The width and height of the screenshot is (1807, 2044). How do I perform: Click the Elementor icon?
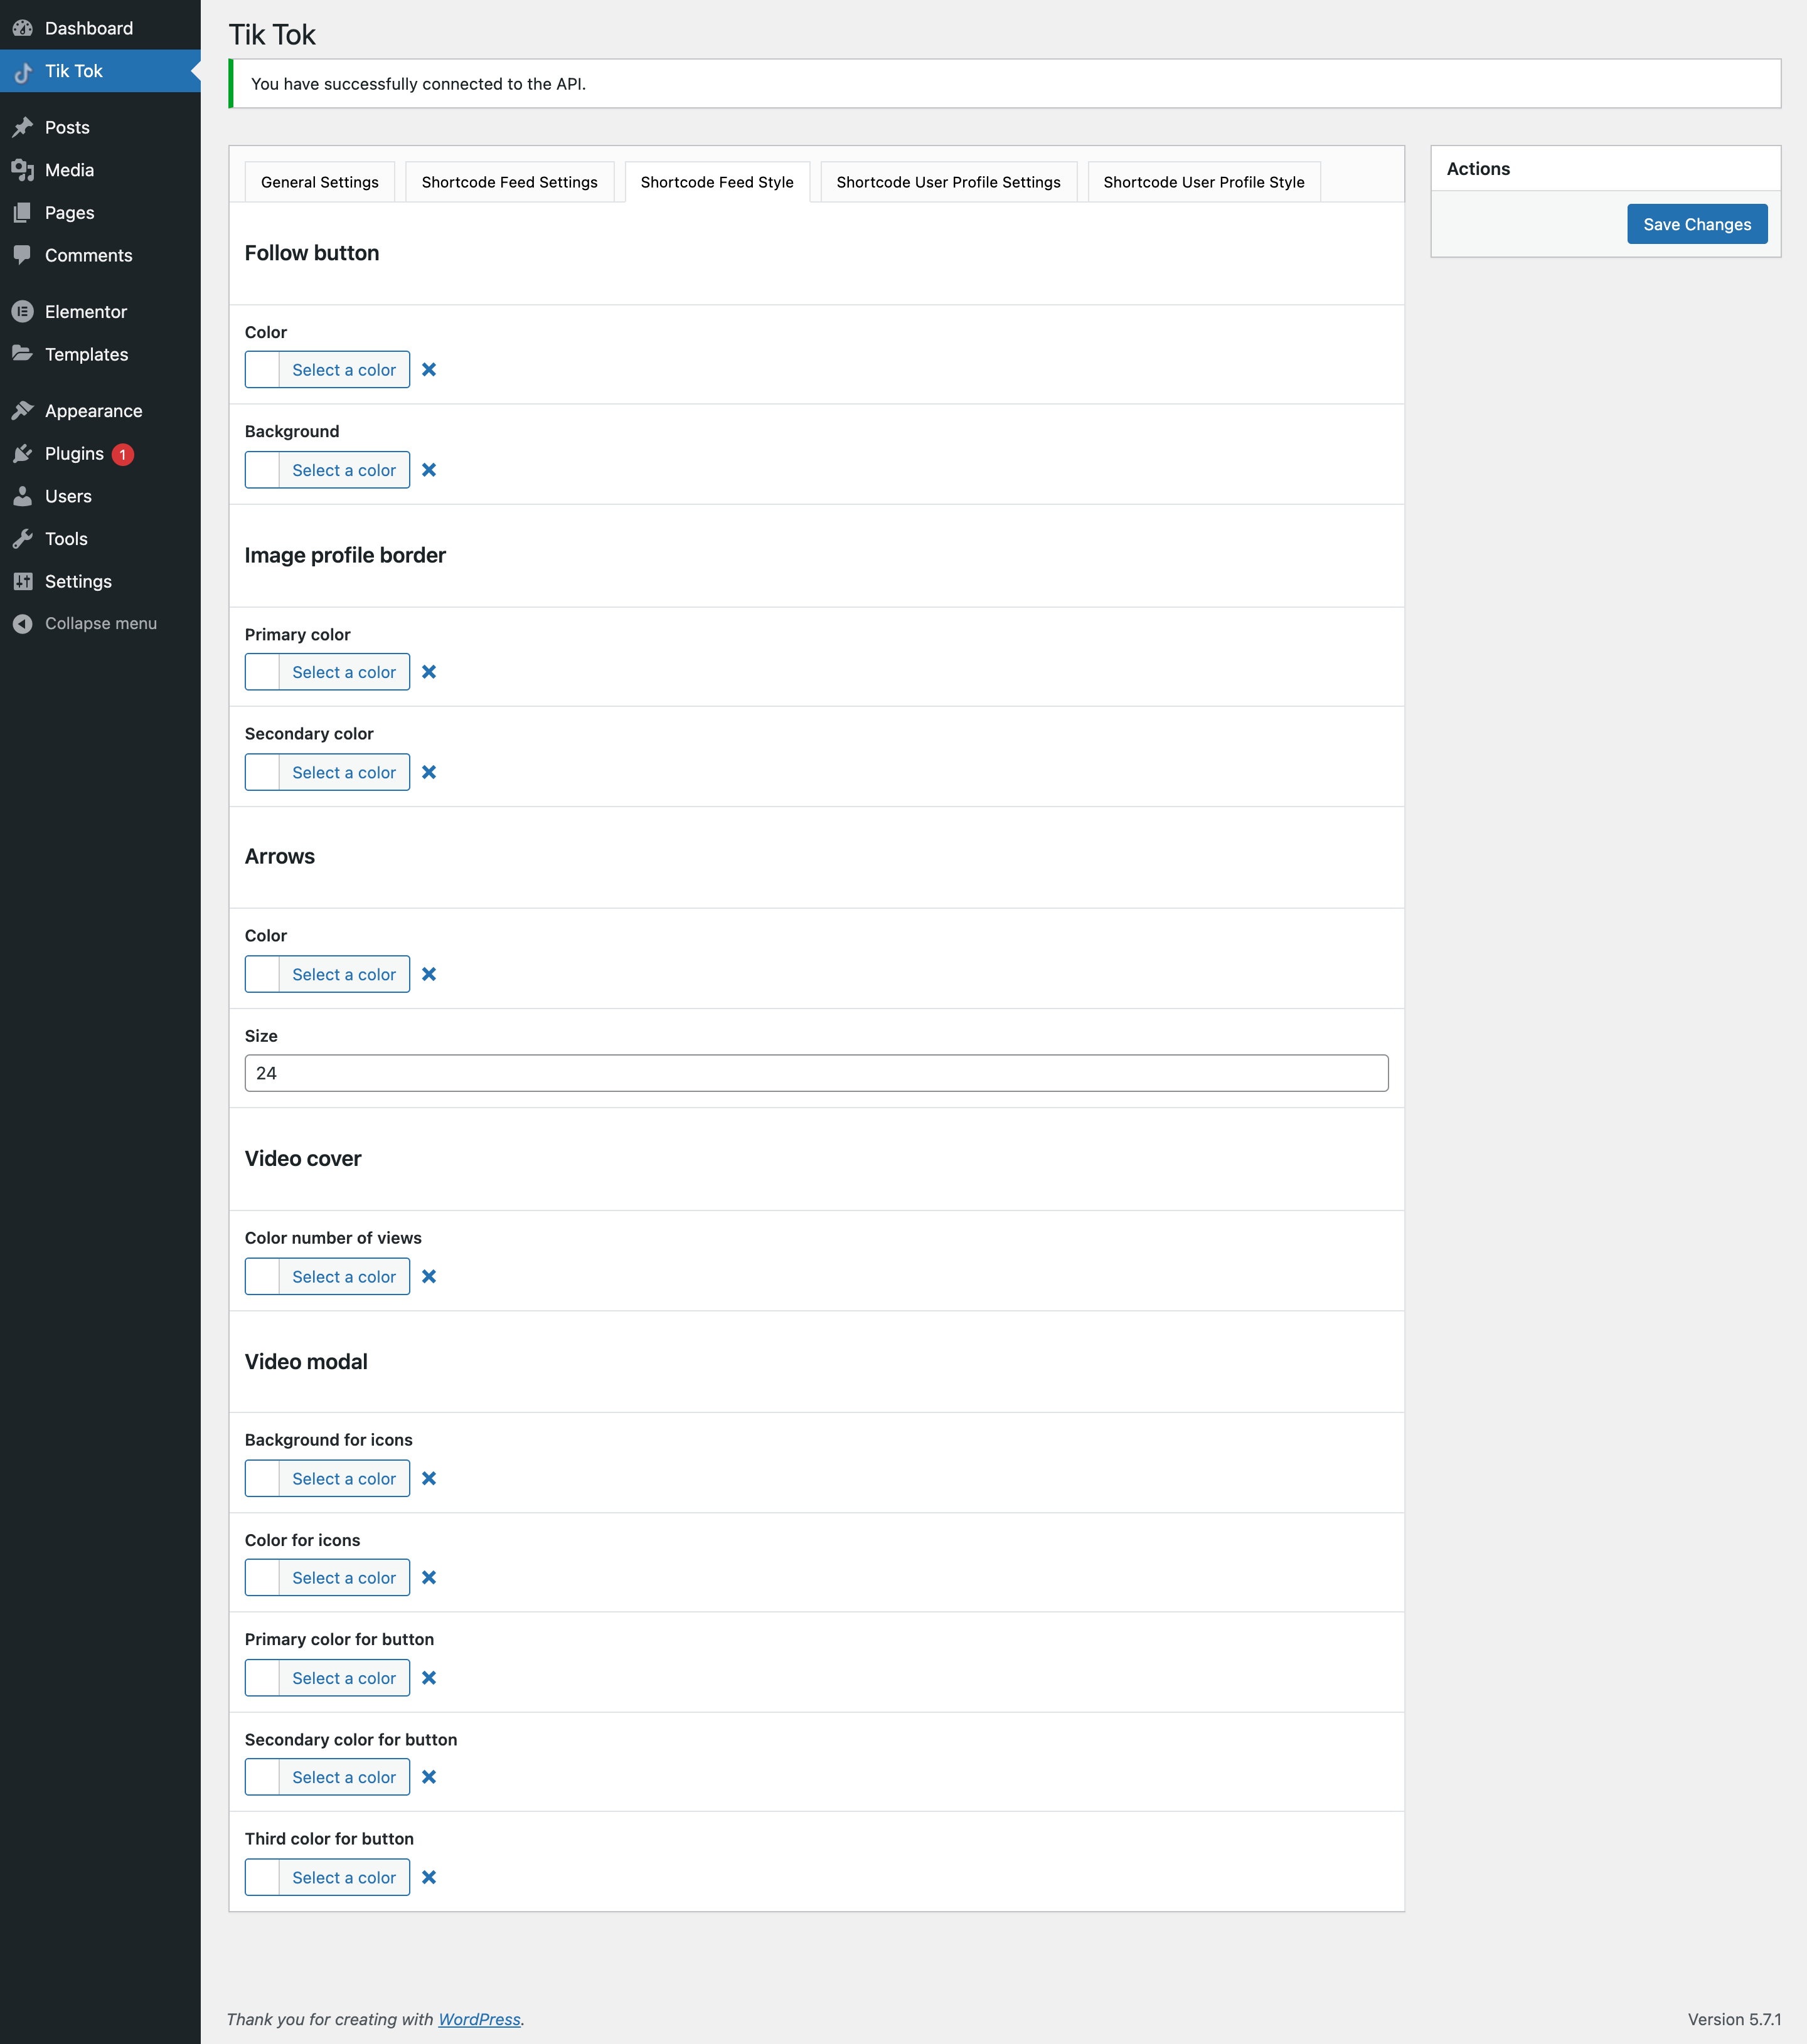(x=23, y=312)
